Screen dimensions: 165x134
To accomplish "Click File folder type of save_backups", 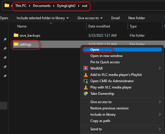I will (x=137, y=35).
